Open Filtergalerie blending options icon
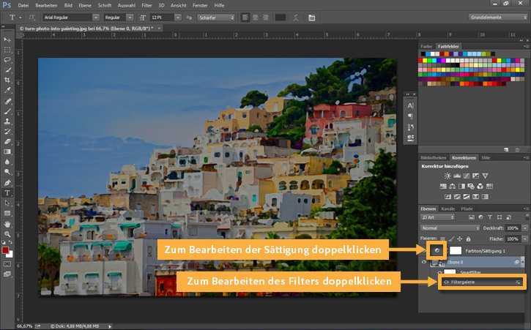The width and height of the screenshot is (531, 330). [518, 282]
